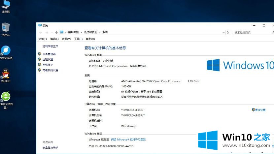Click the 控制面板 breadcrumb

coord(73,32)
